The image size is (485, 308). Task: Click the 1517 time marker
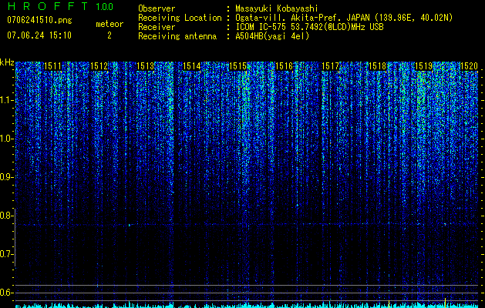point(330,66)
